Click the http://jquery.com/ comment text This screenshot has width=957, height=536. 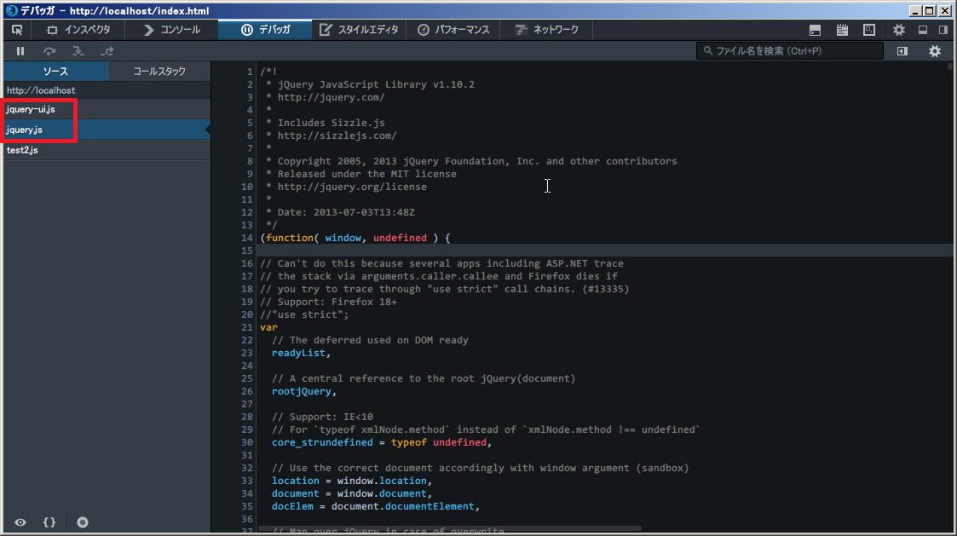tap(331, 97)
